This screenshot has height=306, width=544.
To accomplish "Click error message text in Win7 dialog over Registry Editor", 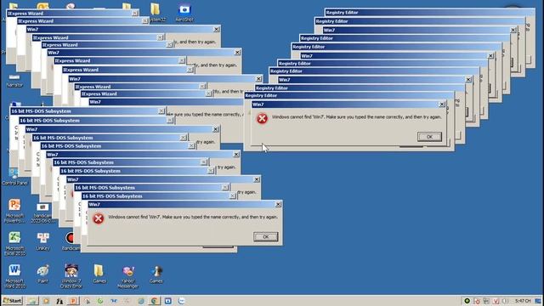I will (x=357, y=117).
